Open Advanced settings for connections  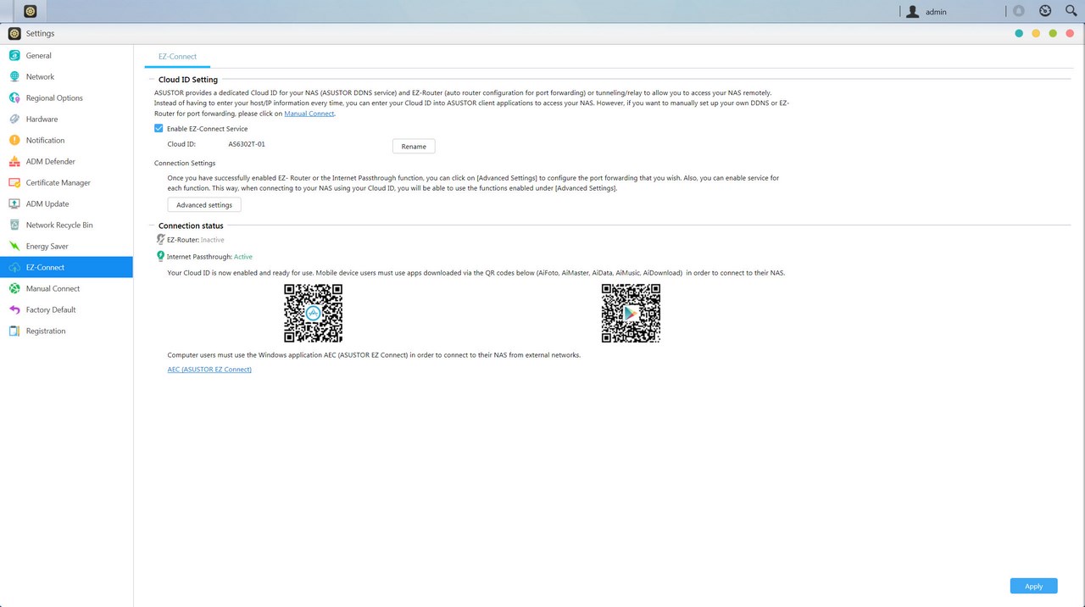tap(204, 205)
